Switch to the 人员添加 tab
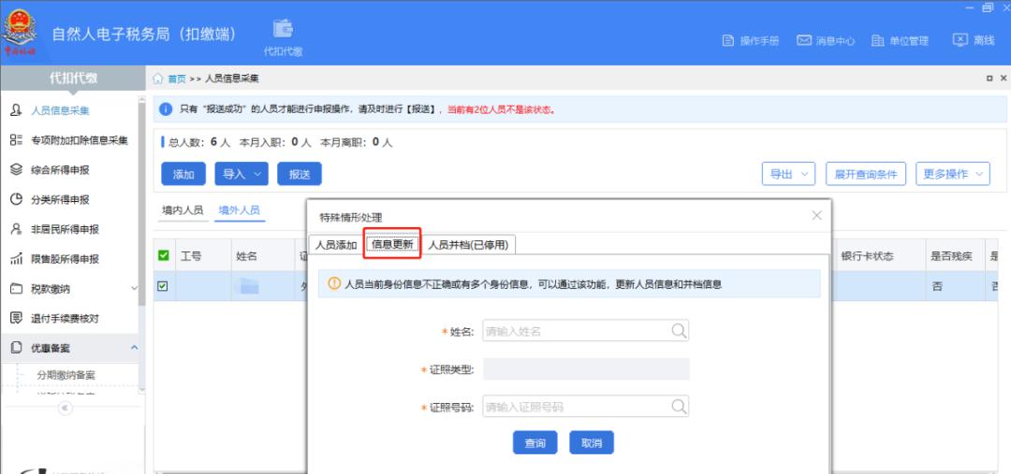This screenshot has width=1011, height=474. tap(335, 245)
